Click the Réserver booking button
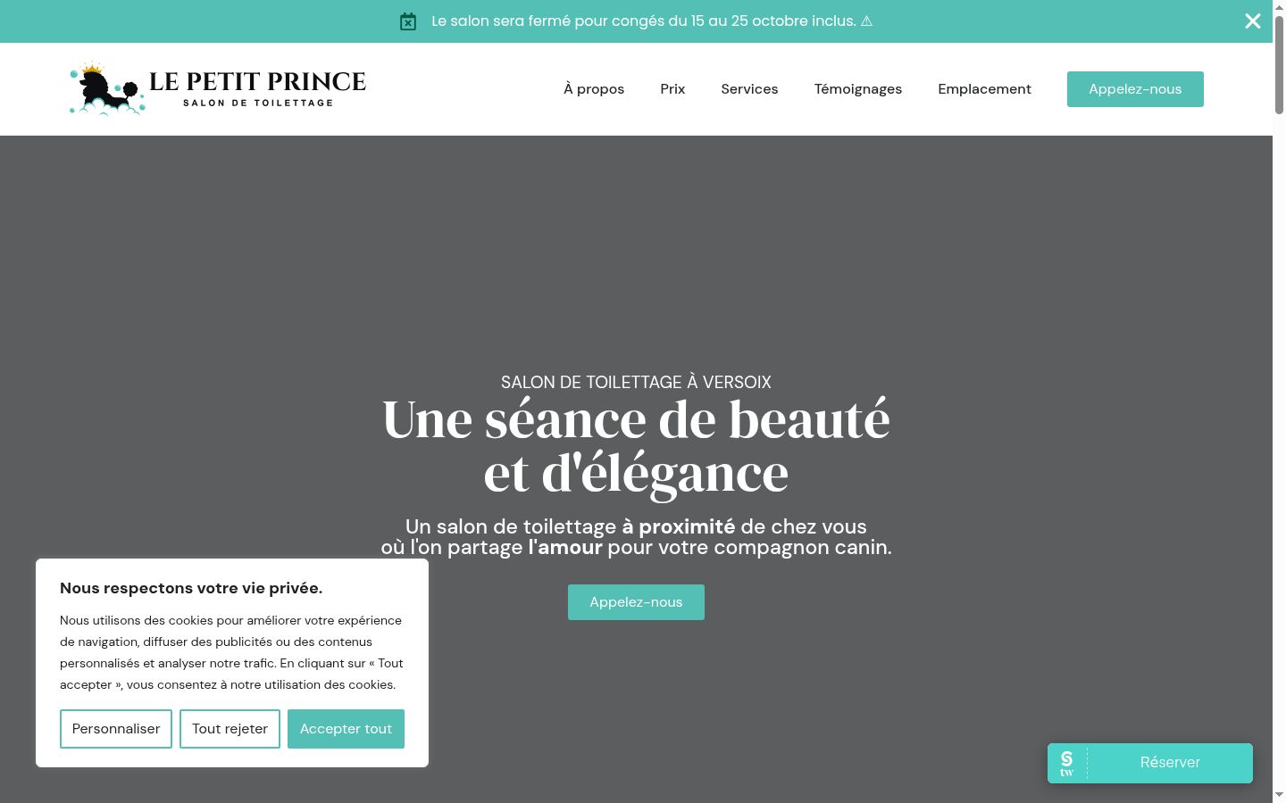The height and width of the screenshot is (803, 1286). tap(1170, 763)
